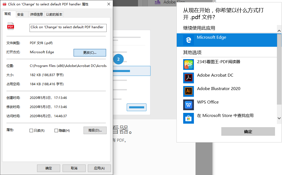Viewport: 282px width, 175px height.
Task: Click Adobe Sign in background window
Action: (174, 2)
